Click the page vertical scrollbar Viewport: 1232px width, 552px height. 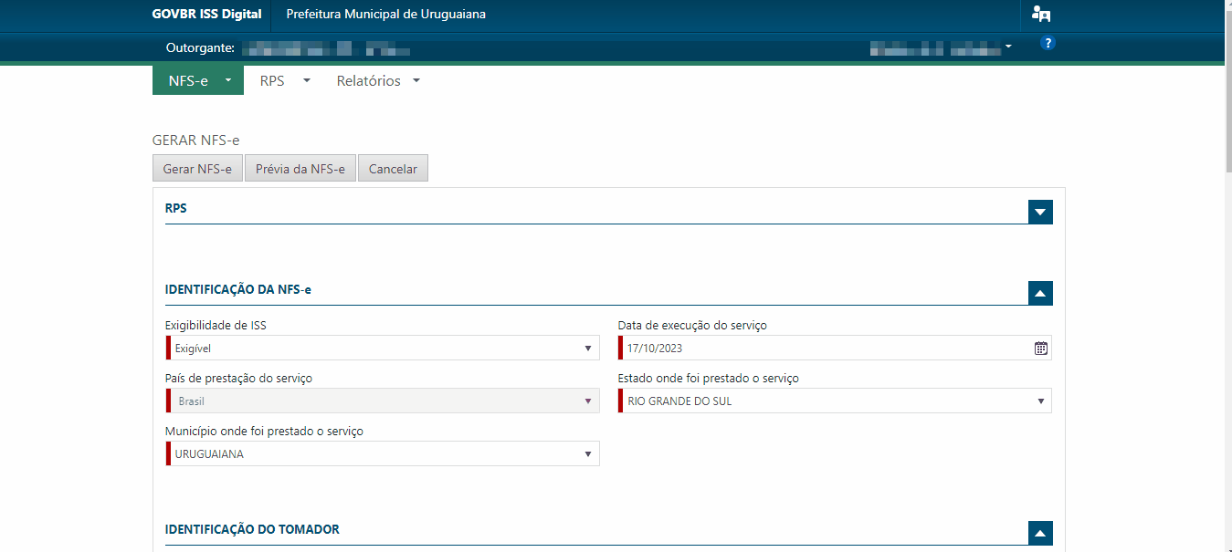[1228, 276]
